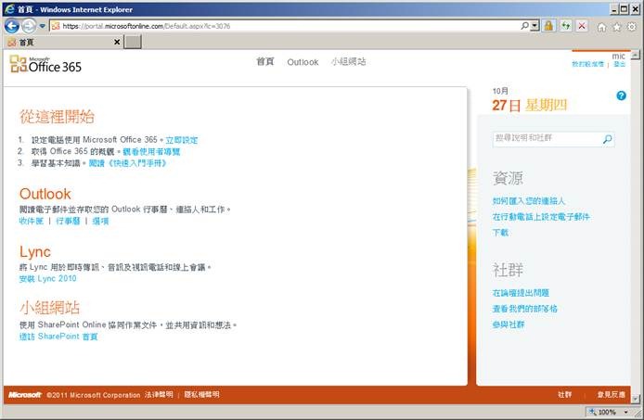Click the Office 365 logo
This screenshot has height=420, width=644.
[45, 65]
